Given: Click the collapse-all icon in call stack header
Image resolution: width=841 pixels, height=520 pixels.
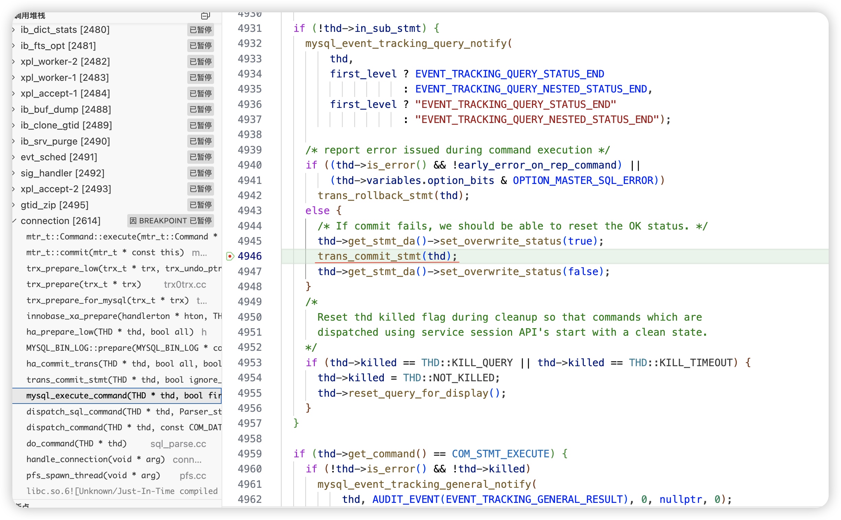Looking at the screenshot, I should point(205,16).
